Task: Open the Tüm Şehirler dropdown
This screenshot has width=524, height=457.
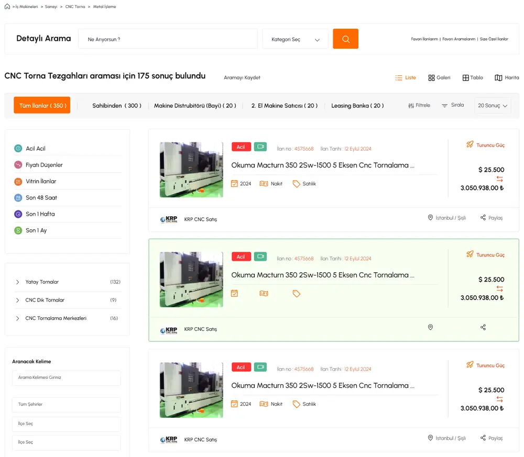Action: [x=67, y=404]
